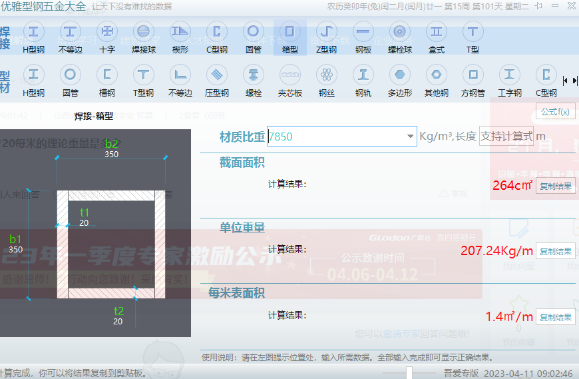Viewport: 579px width, 379px height.
Task: Copy the 1.4㎡/m surface area result
Action: click(x=555, y=317)
